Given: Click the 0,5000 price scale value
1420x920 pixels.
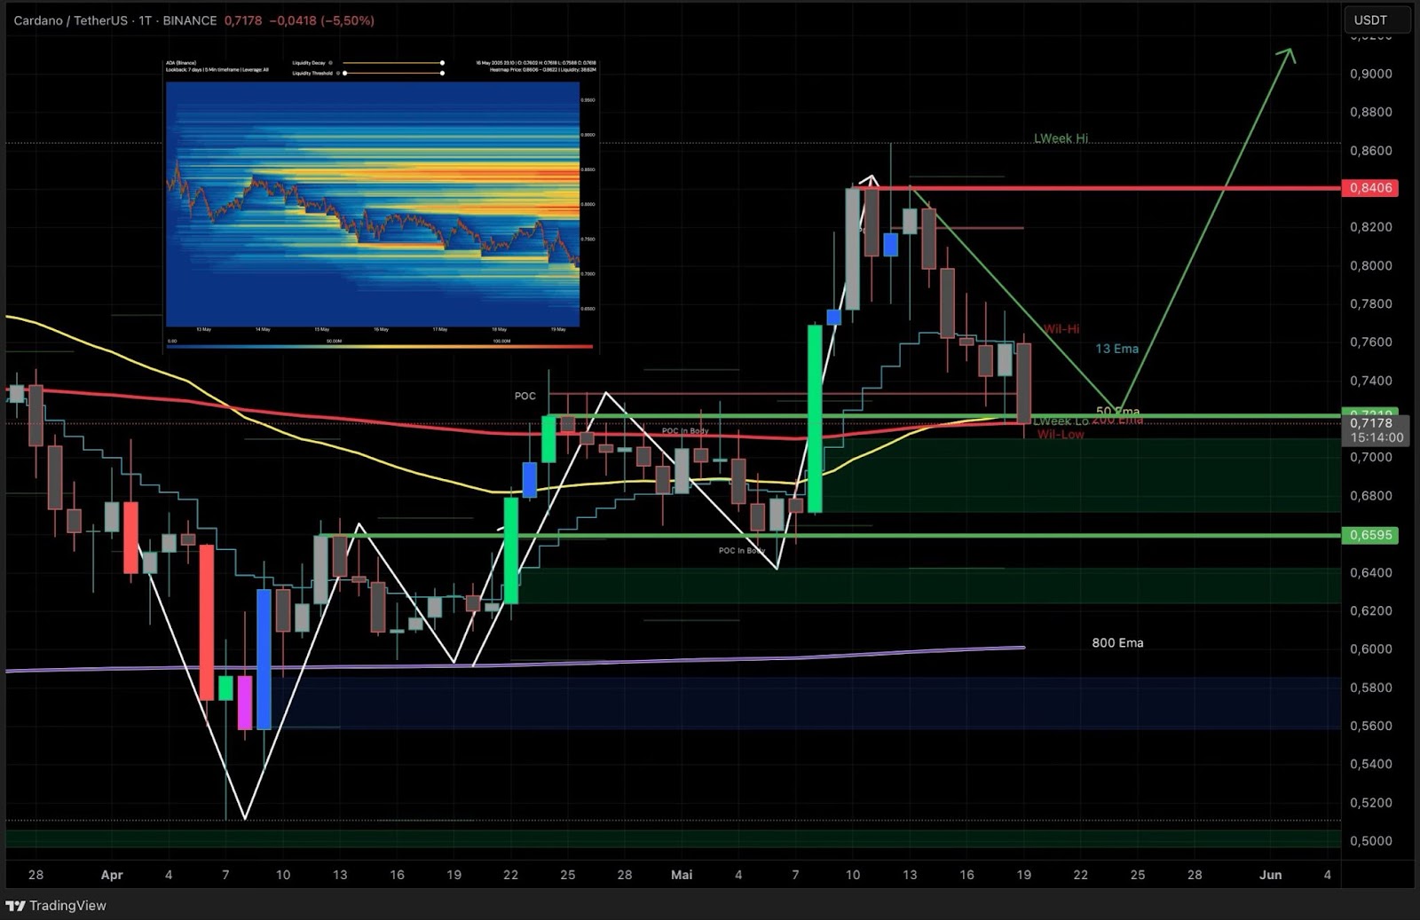Looking at the screenshot, I should point(1371,841).
